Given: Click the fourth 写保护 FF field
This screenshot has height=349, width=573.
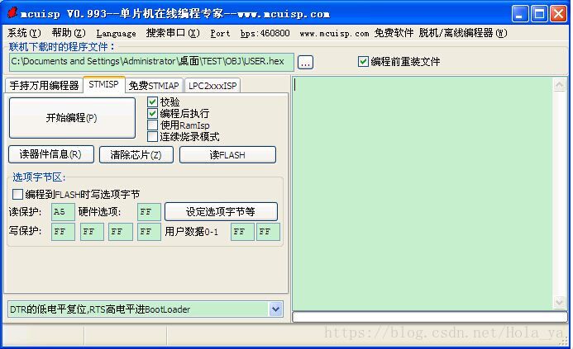Looking at the screenshot, I should tap(149, 232).
